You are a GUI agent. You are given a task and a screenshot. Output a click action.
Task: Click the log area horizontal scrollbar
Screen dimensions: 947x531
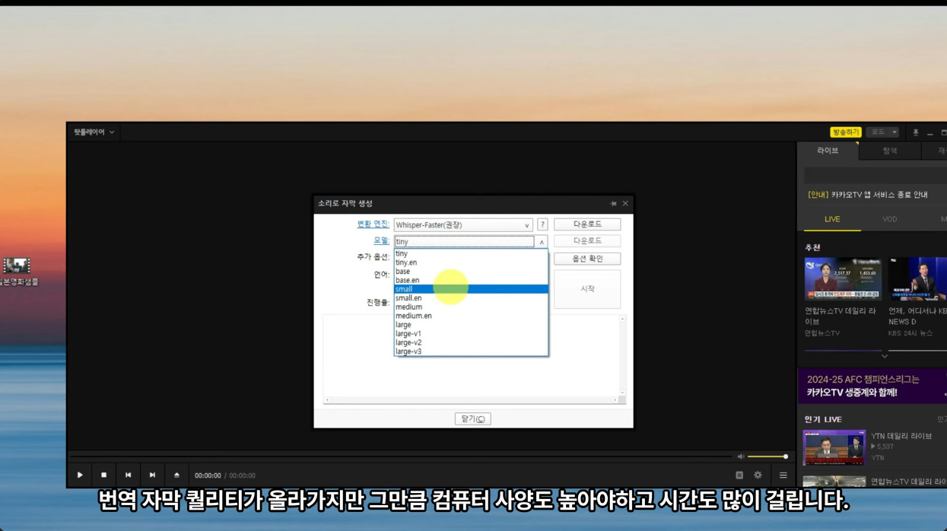(x=472, y=399)
